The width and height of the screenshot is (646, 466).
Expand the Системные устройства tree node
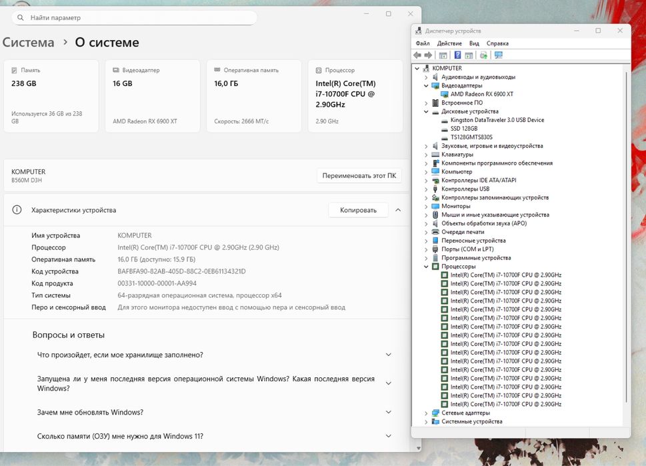[426, 421]
